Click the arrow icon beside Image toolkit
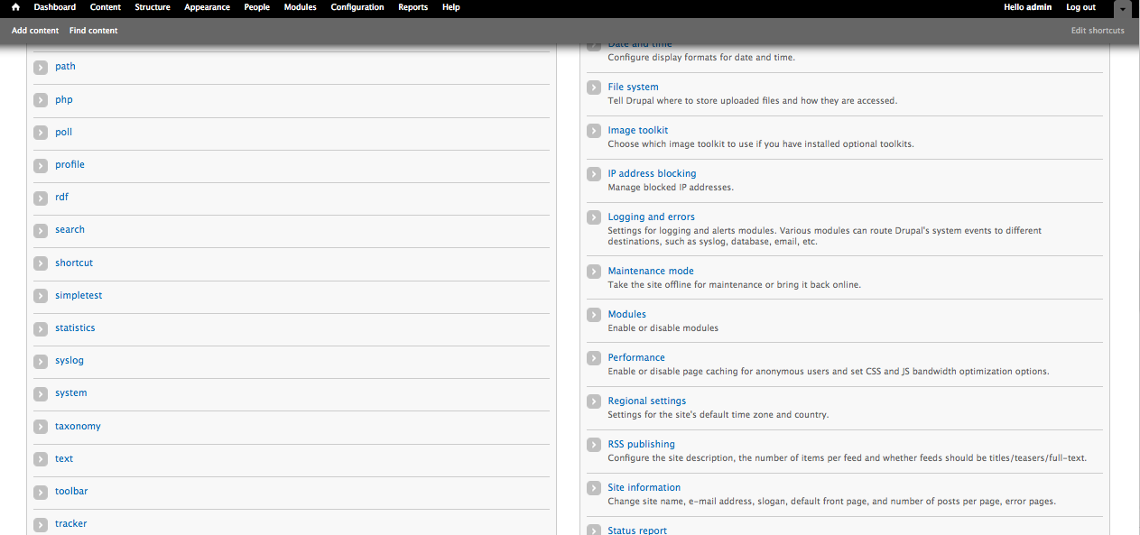Screen dimensions: 1140x535 (594, 131)
